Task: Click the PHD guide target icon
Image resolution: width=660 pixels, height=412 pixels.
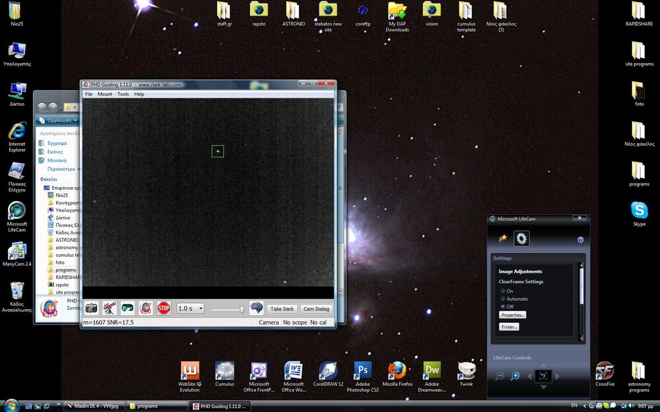Action: (x=146, y=309)
